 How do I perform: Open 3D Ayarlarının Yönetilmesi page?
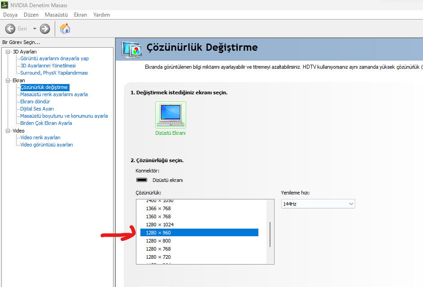[x=48, y=66]
